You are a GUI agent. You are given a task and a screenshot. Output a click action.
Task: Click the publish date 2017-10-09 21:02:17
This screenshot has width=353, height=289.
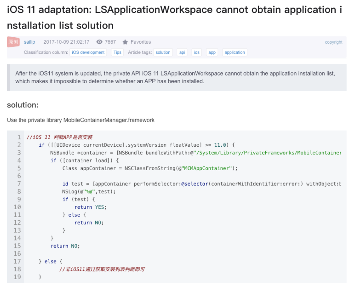click(66, 42)
